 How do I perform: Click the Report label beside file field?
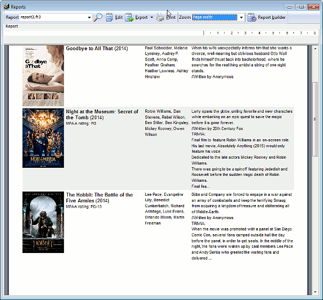(x=12, y=17)
